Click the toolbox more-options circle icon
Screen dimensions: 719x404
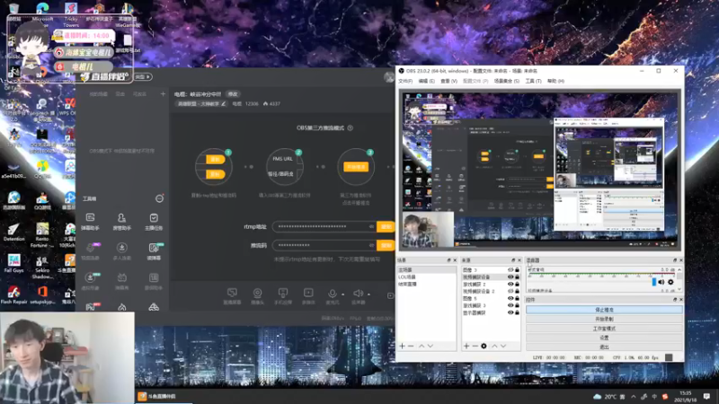159,198
